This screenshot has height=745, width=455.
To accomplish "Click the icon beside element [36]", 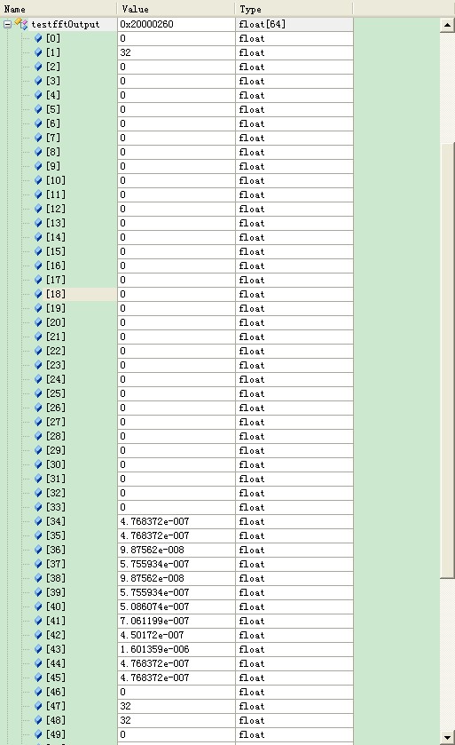I will point(38,550).
